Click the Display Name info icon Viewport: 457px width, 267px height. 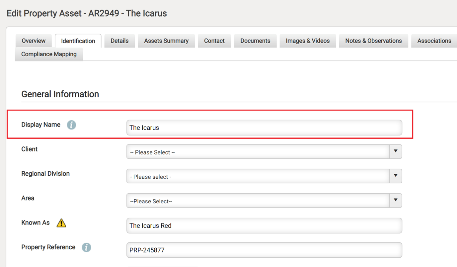point(71,125)
